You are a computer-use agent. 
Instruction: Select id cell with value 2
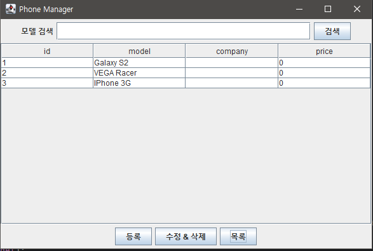click(x=47, y=73)
